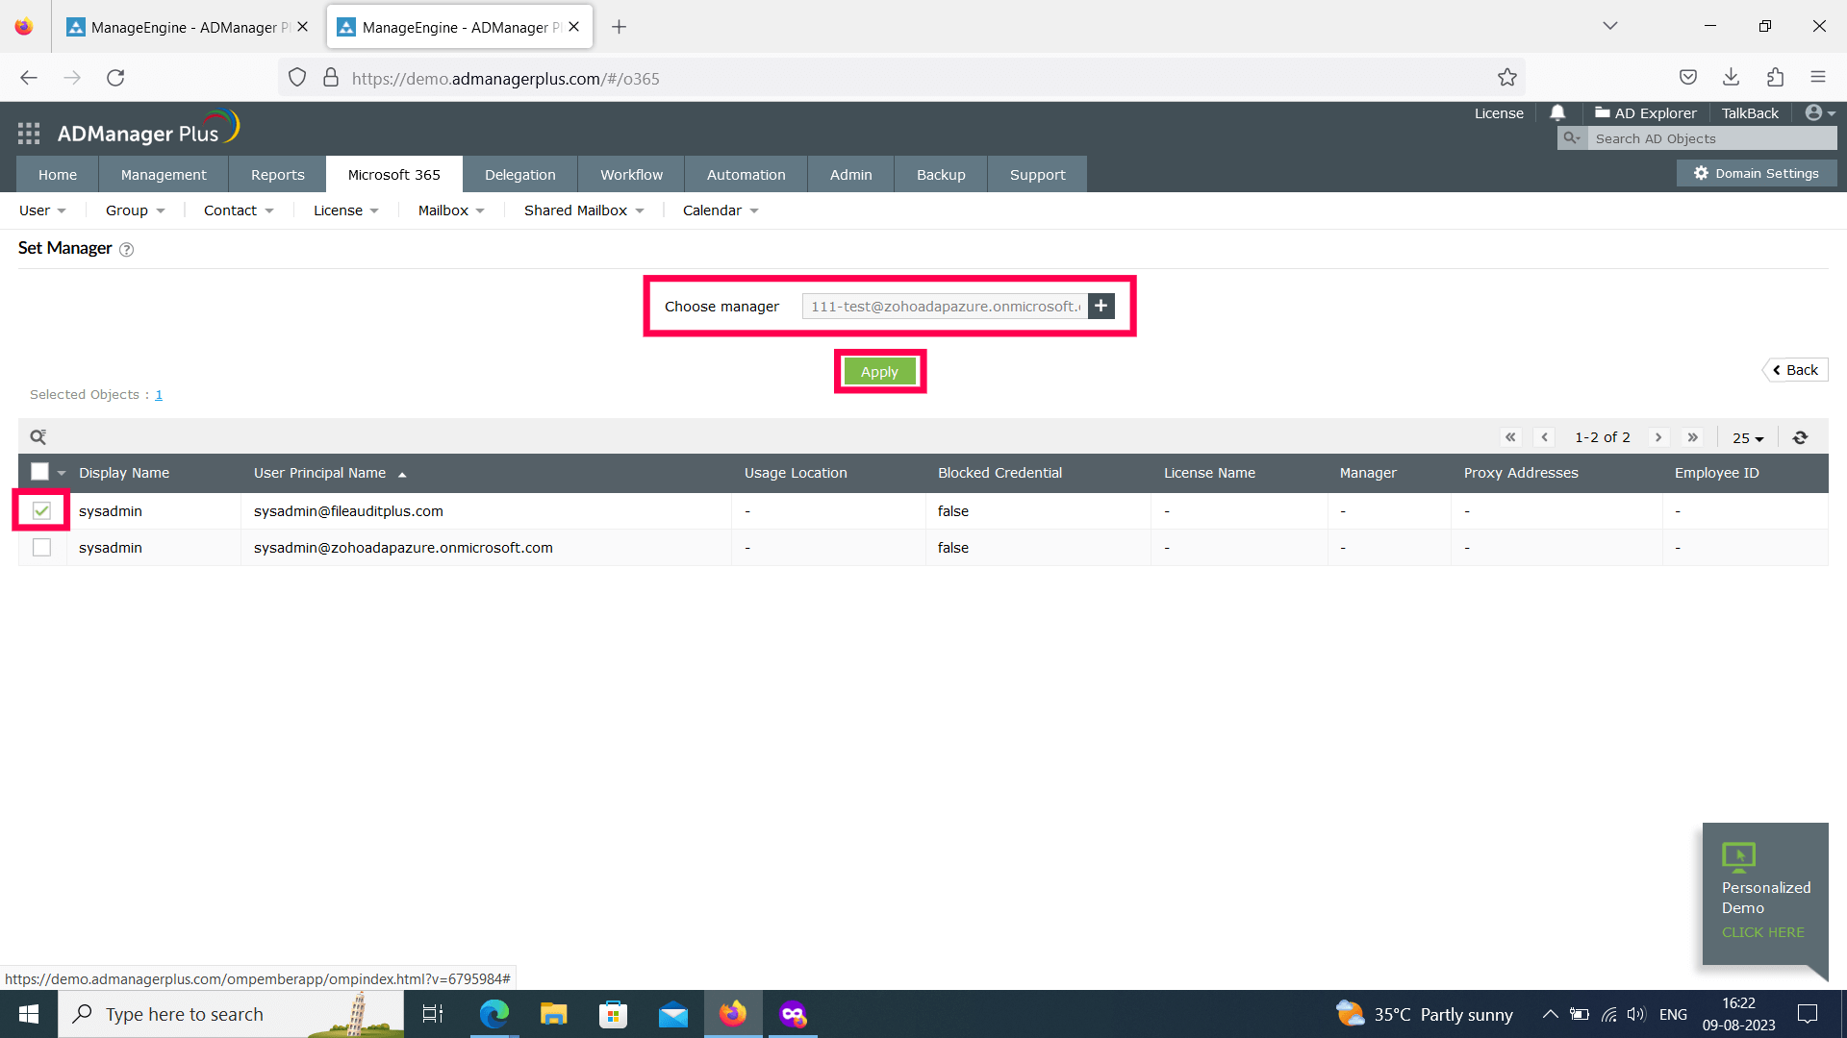Expand the Shared Mailbox dropdown menu

[584, 210]
